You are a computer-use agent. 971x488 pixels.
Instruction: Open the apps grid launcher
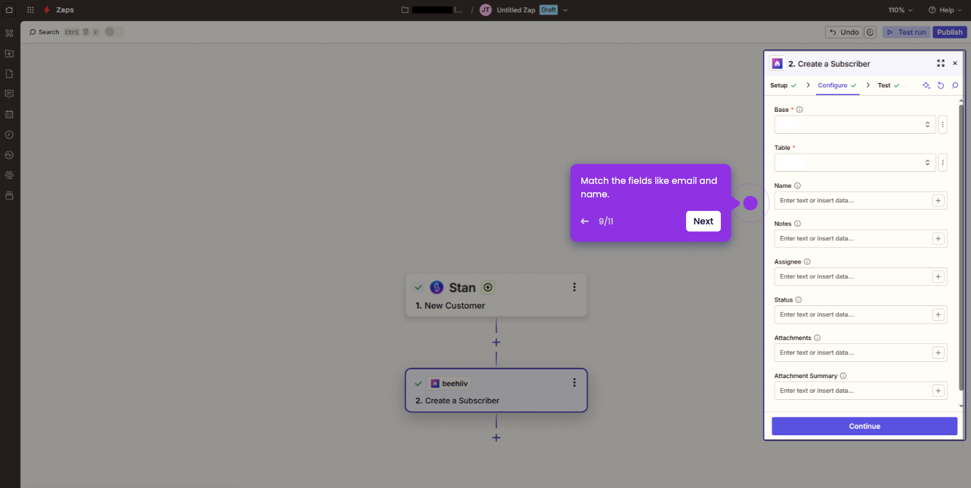click(30, 10)
